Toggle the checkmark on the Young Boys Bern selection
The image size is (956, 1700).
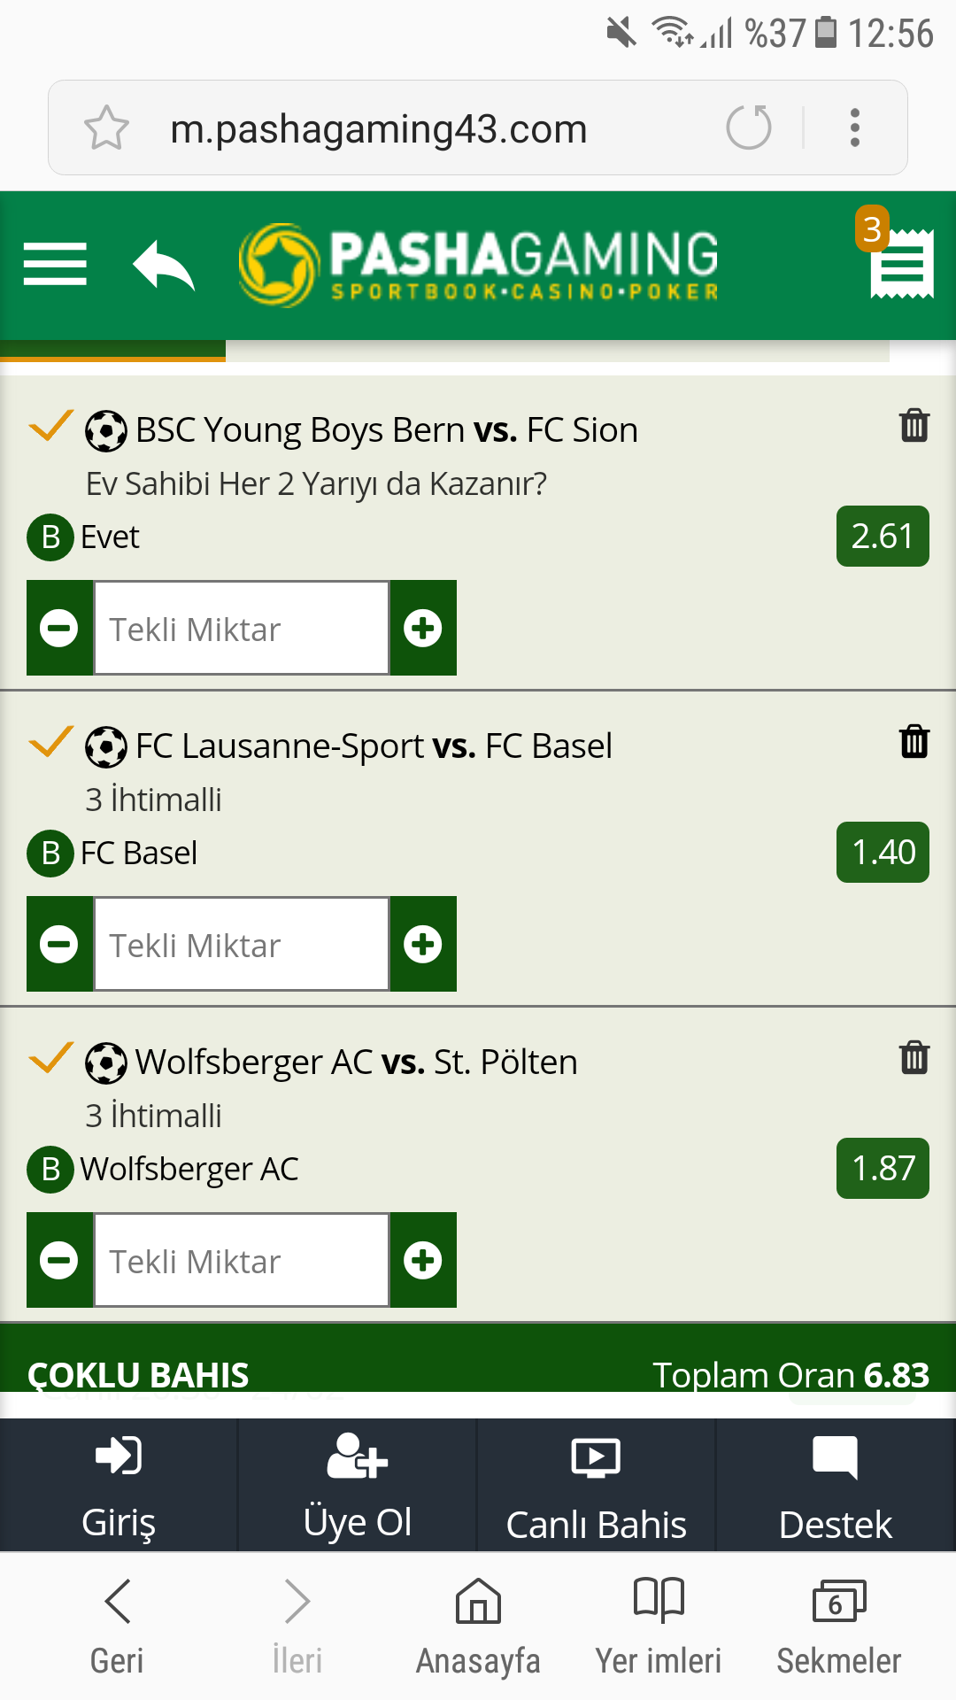(50, 426)
